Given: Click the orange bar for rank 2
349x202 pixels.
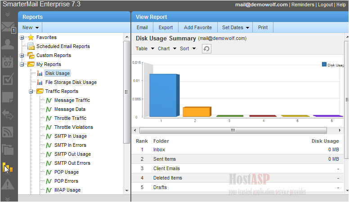Looking at the screenshot, I should pos(197,112).
